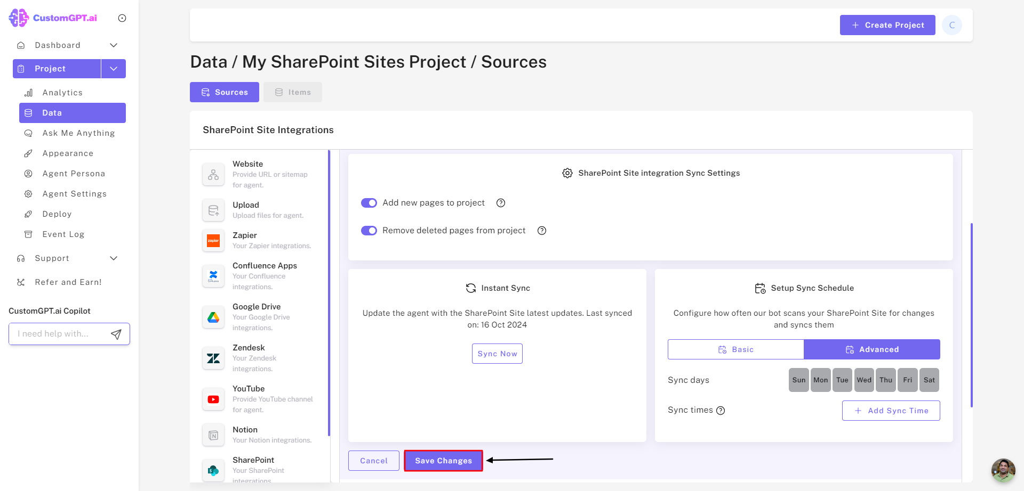Click the Instant Sync refresh icon
The width and height of the screenshot is (1024, 491).
471,288
